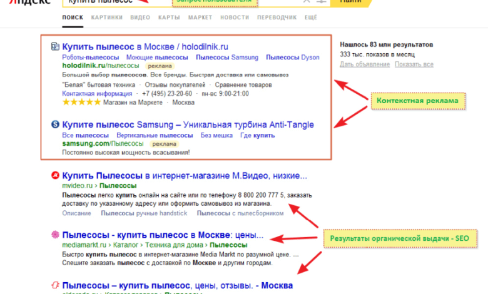Open the Где купить sitelink

pyautogui.click(x=258, y=136)
